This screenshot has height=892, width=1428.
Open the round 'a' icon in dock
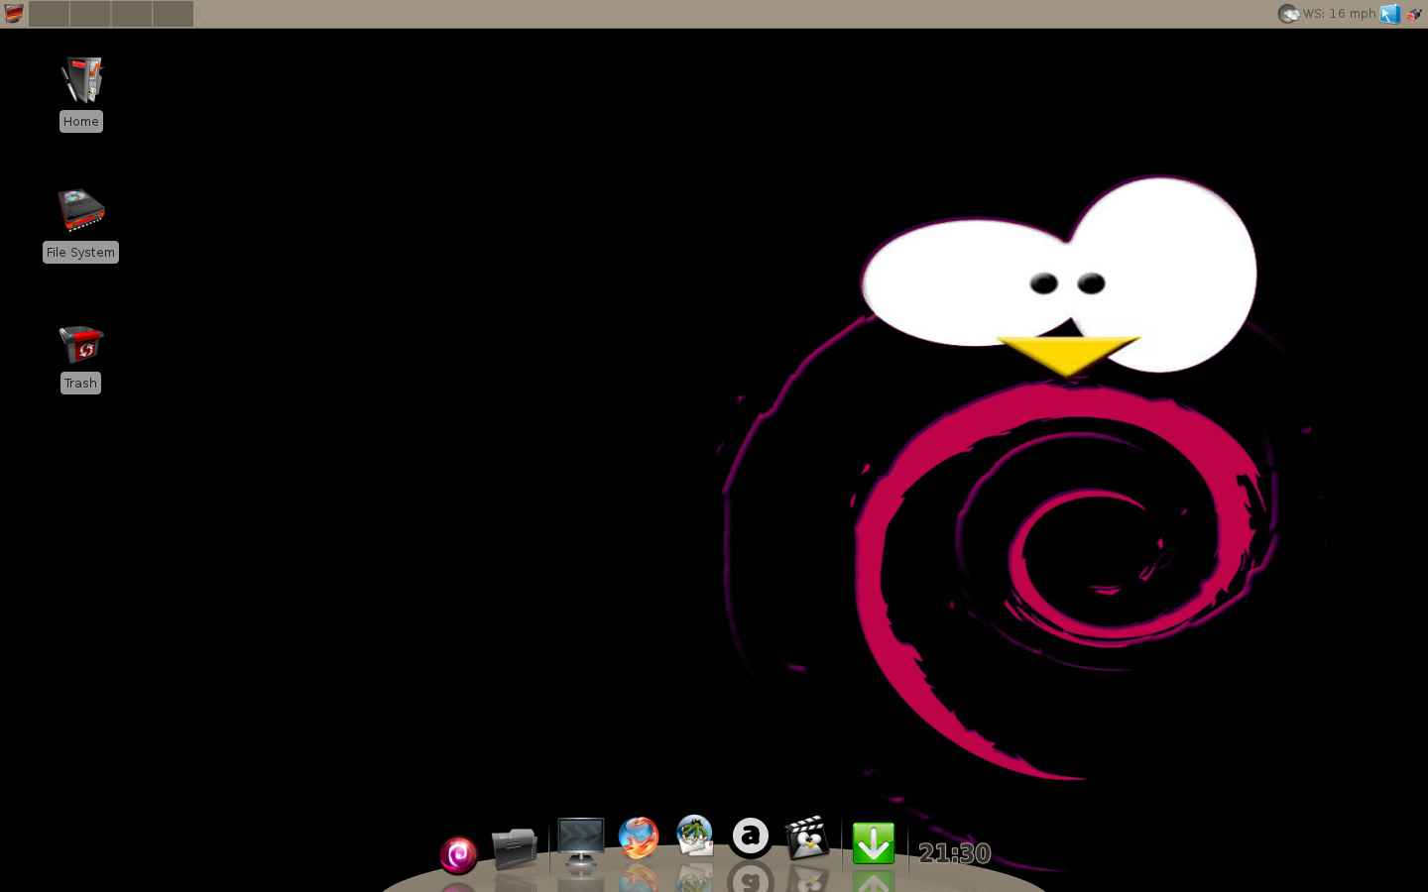tap(751, 836)
